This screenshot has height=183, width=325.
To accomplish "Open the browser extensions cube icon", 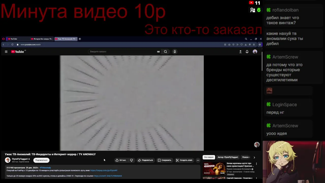I will (x=259, y=44).
